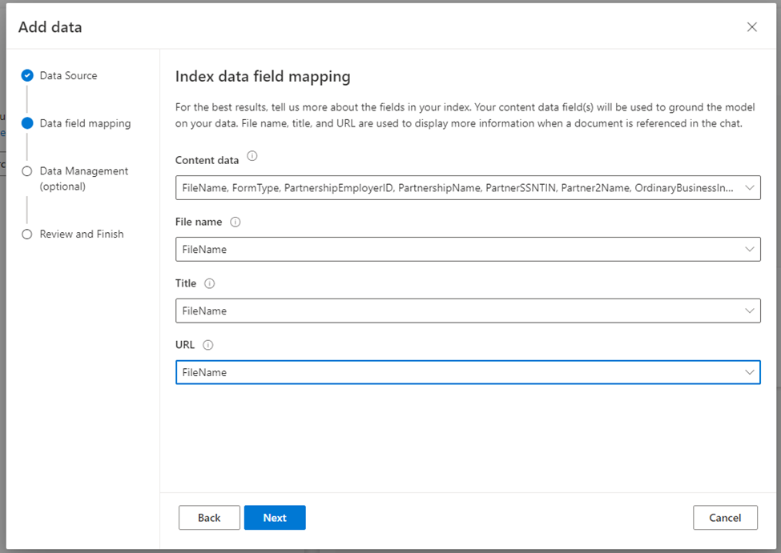The height and width of the screenshot is (553, 781).
Task: Click the Next button
Action: (275, 518)
